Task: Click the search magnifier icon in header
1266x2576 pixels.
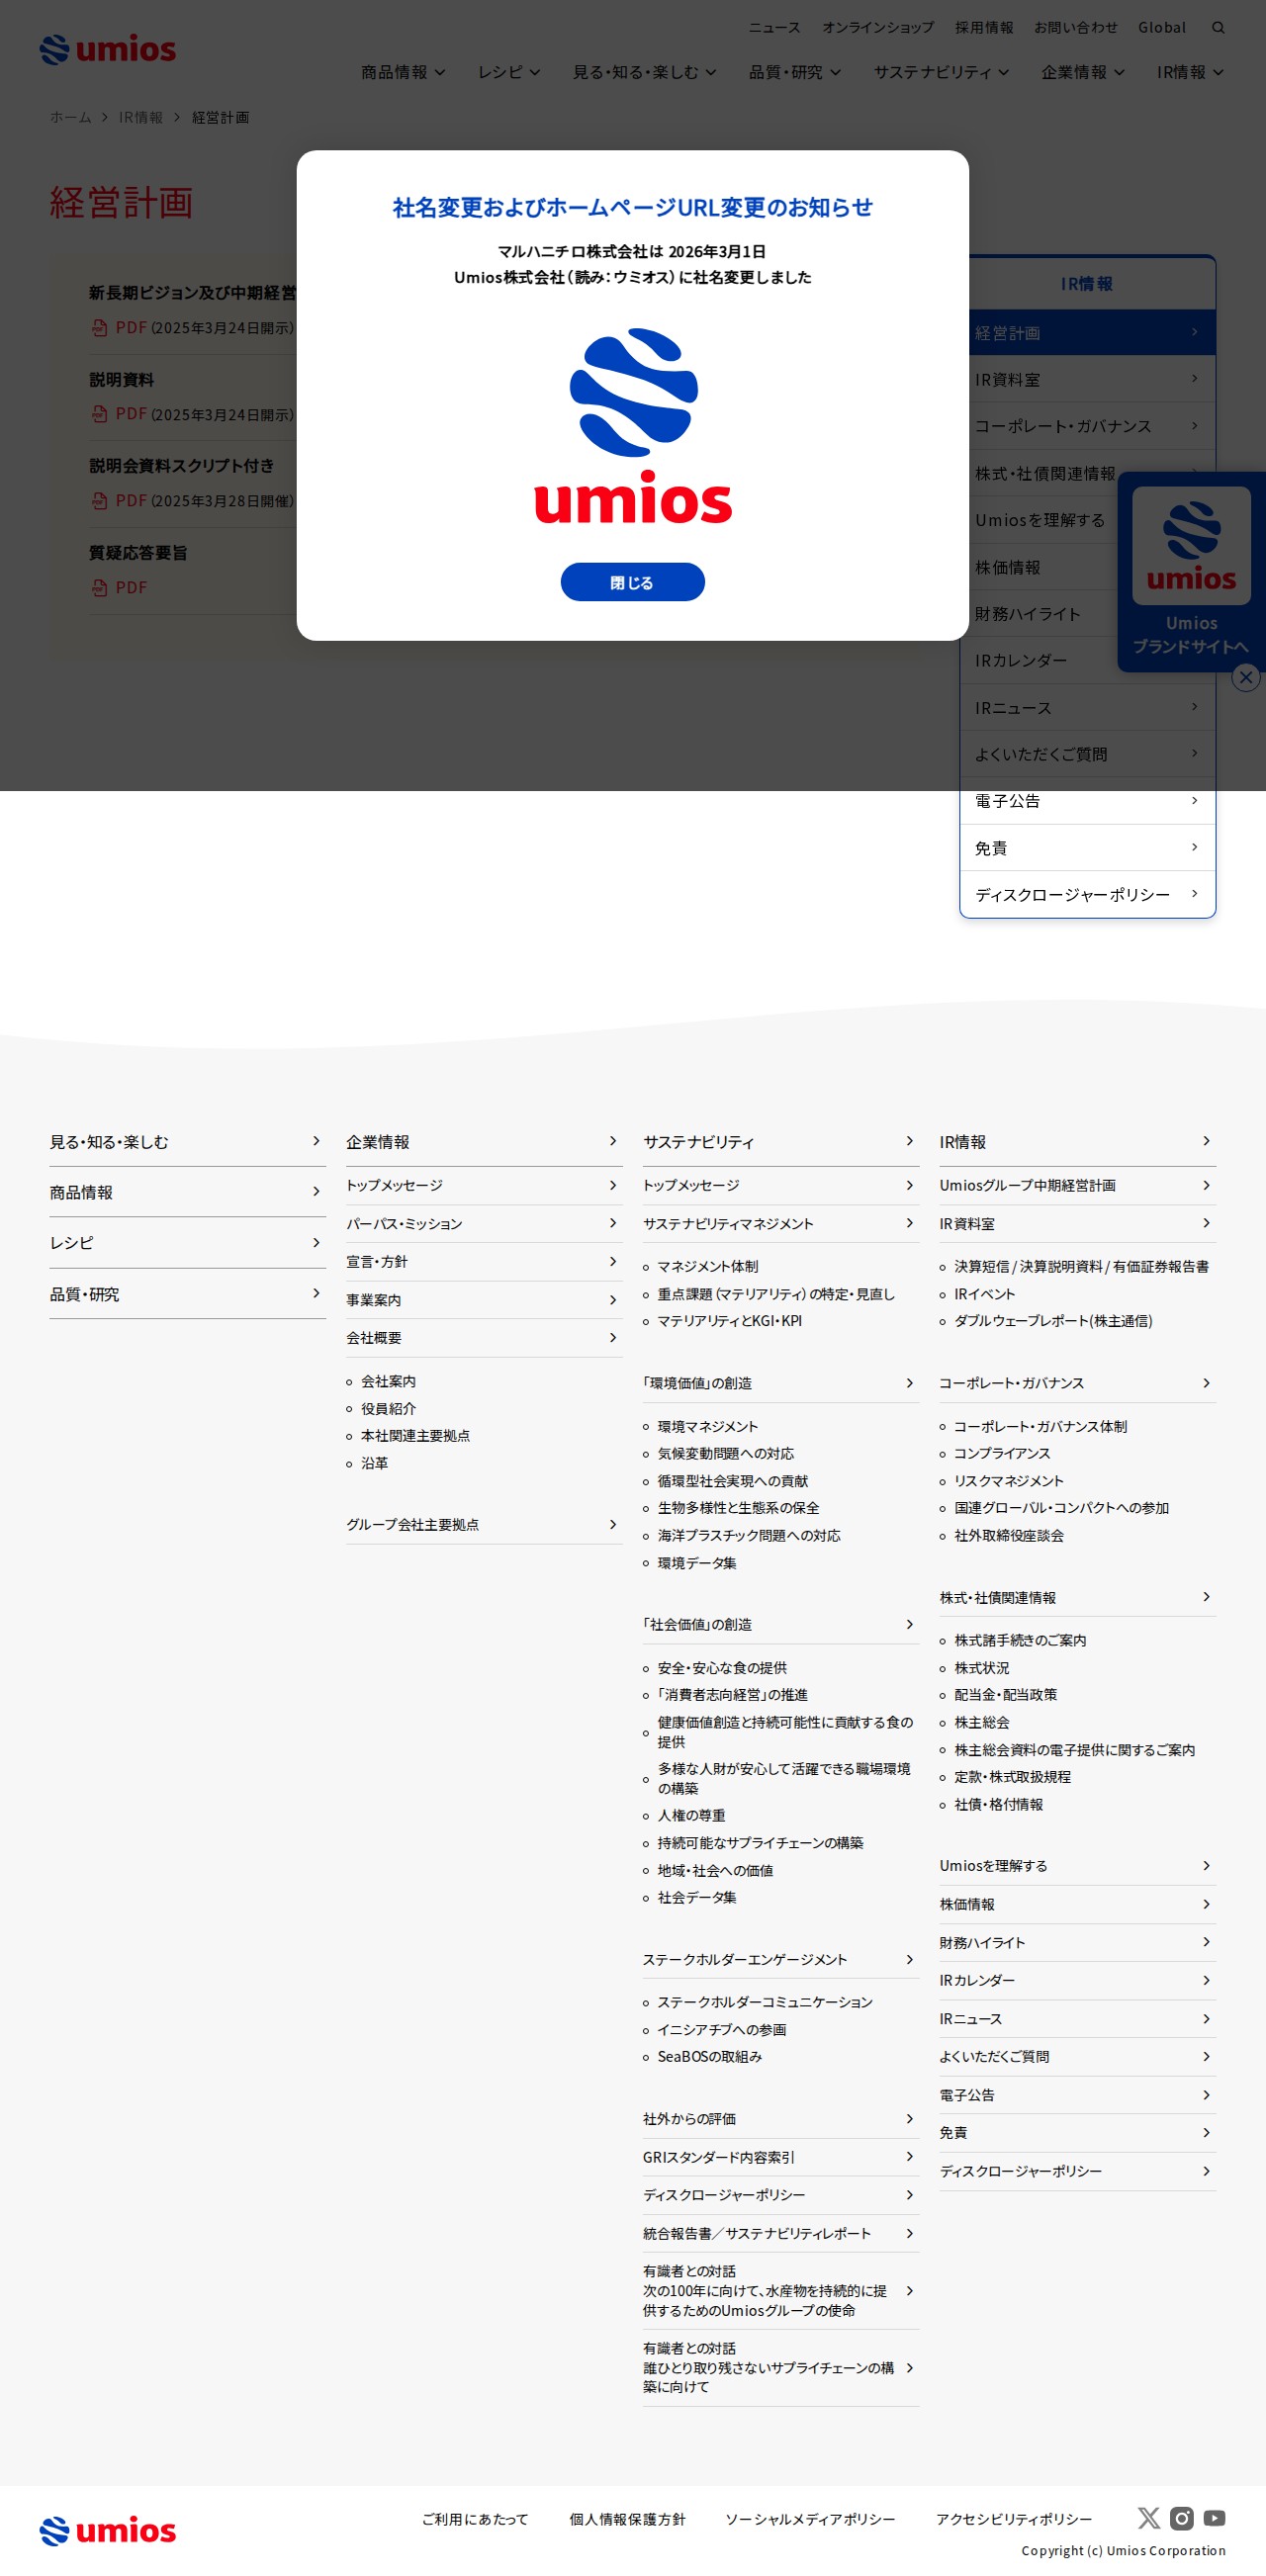Action: (1218, 28)
